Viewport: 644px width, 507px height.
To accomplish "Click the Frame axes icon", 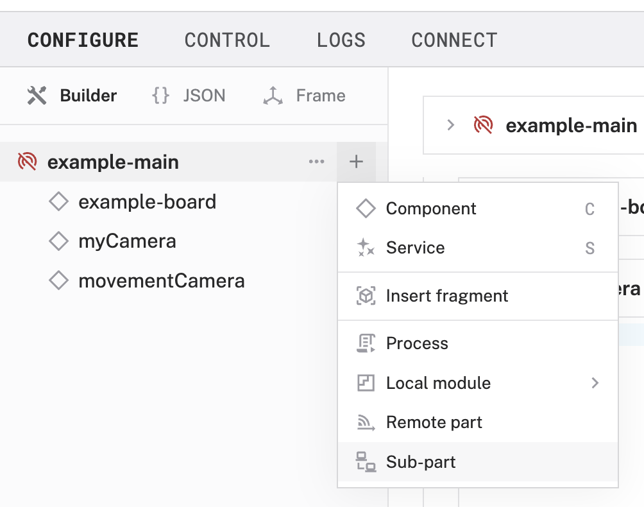I will (x=275, y=95).
